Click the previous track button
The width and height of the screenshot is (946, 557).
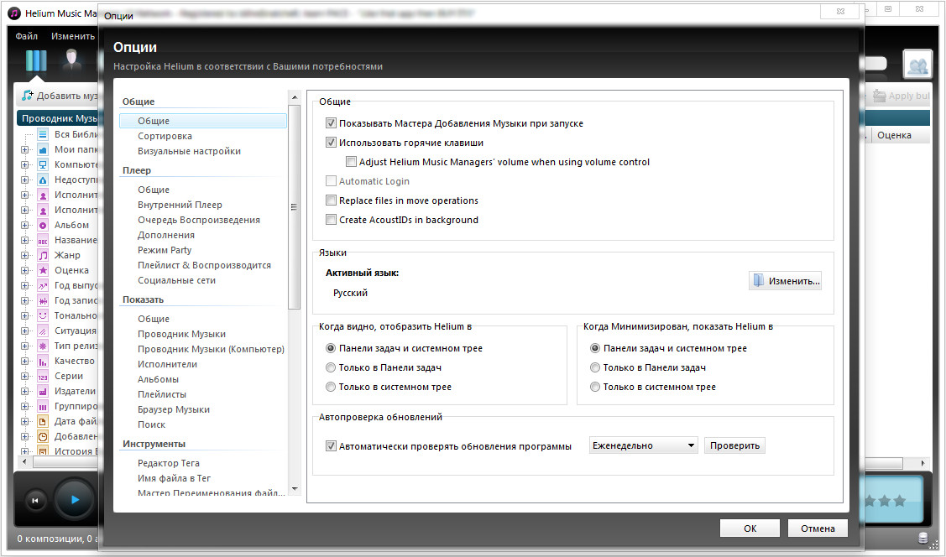(x=35, y=501)
